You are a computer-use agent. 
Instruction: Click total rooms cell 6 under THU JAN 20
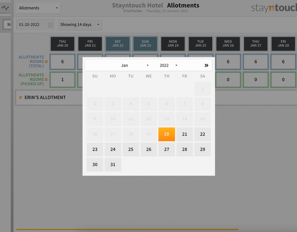63,62
